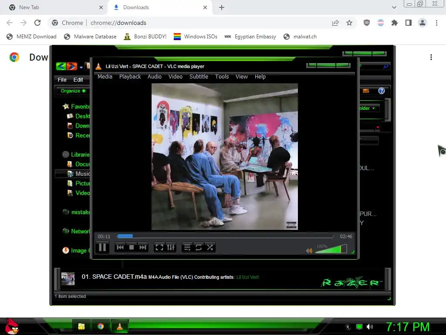This screenshot has height=335, width=446.
Task: Click the elapsed time 00:11 label
Action: 104,236
